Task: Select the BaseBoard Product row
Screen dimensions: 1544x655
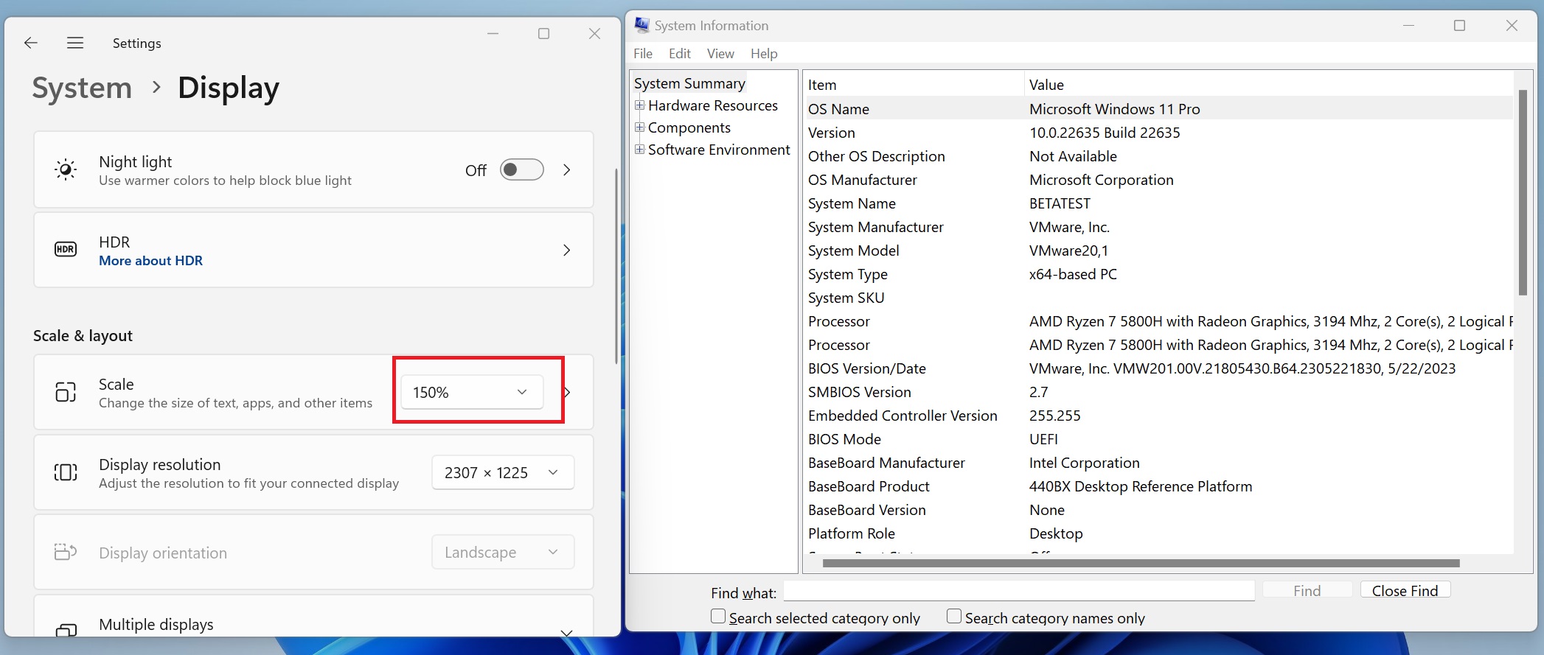Action: pyautogui.click(x=1159, y=486)
